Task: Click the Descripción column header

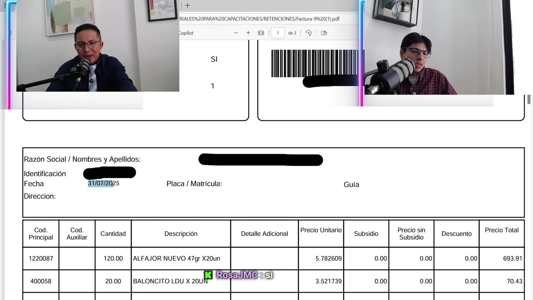Action: pos(181,234)
